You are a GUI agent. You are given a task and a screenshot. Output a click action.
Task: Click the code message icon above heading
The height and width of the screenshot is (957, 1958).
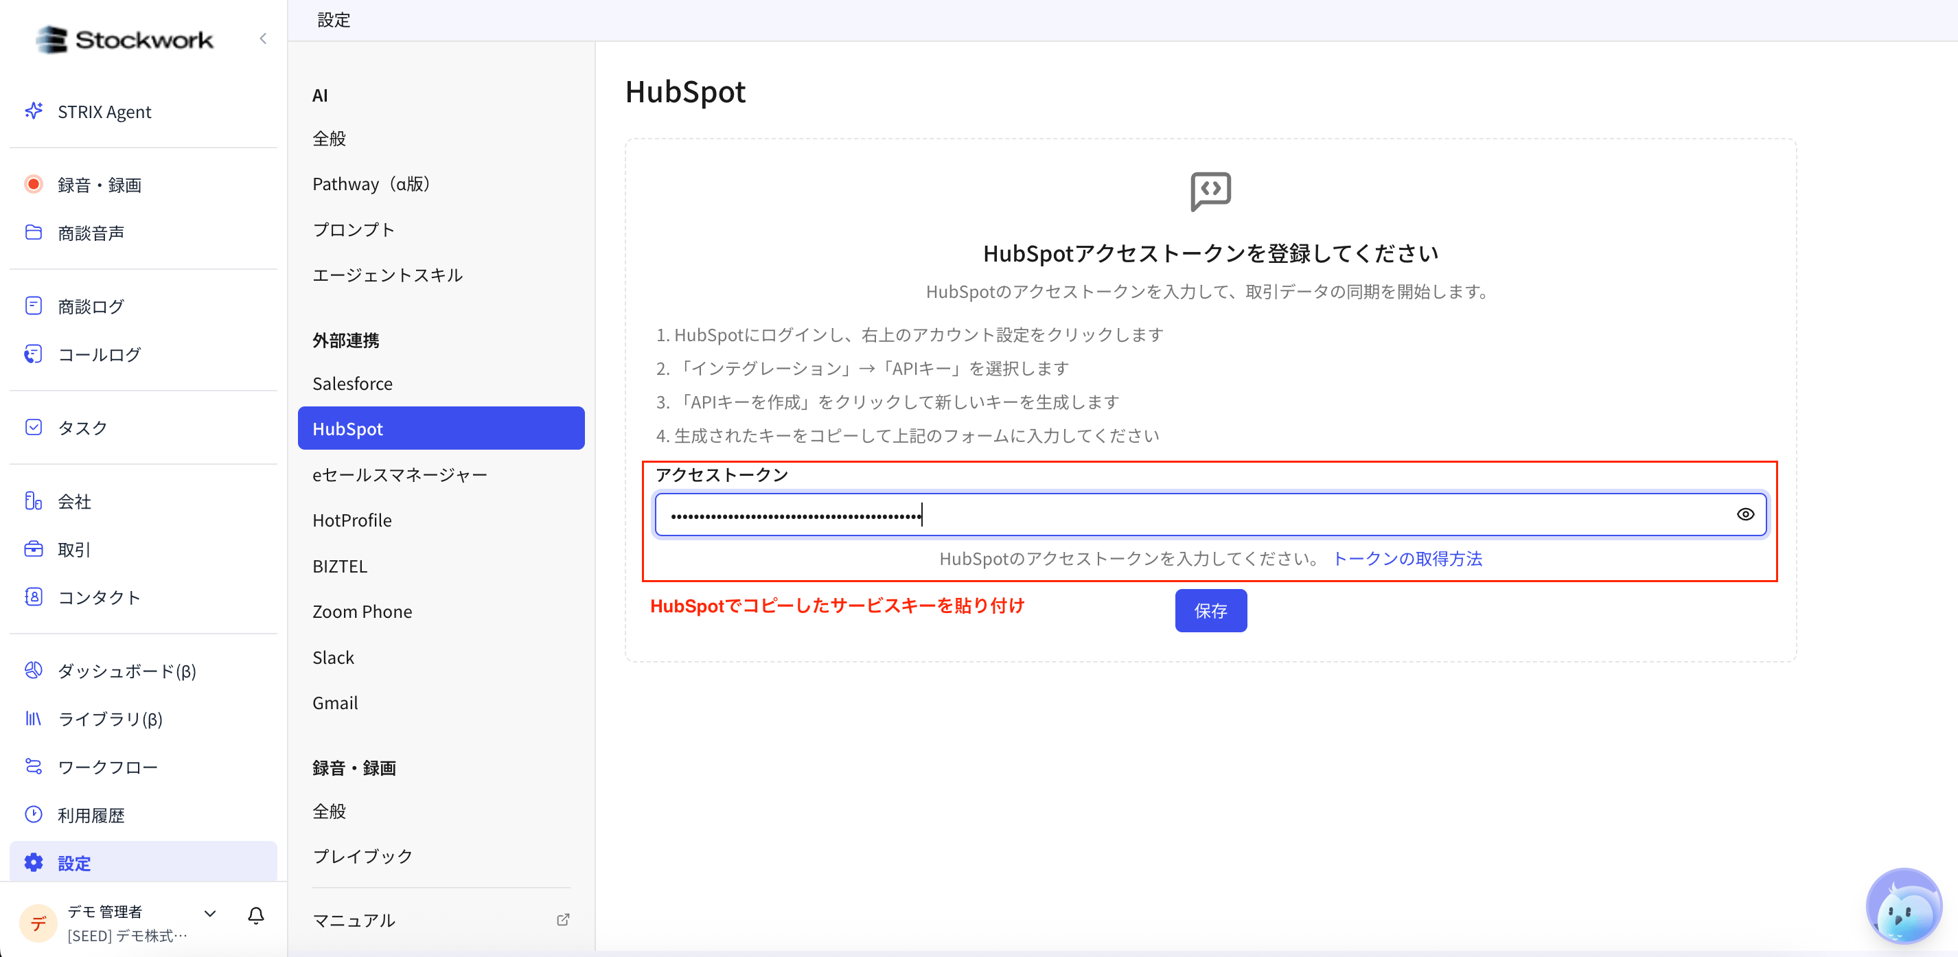click(x=1210, y=191)
